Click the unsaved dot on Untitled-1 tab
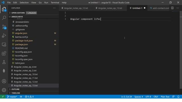The width and height of the screenshot is (182, 102). click(x=145, y=8)
